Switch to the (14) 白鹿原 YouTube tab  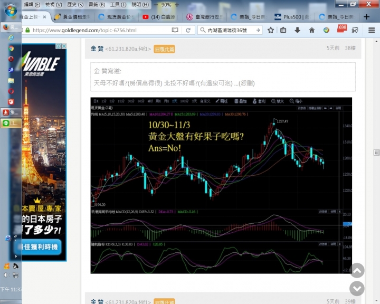(x=160, y=17)
